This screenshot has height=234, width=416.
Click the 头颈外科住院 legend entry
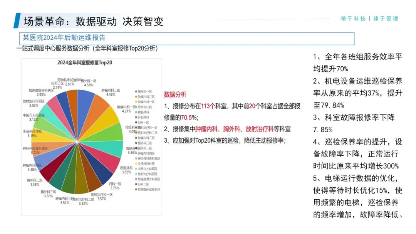click(x=145, y=163)
